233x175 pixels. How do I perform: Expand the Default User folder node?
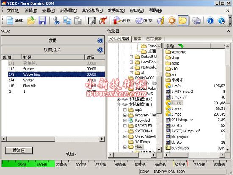[x=131, y=57]
